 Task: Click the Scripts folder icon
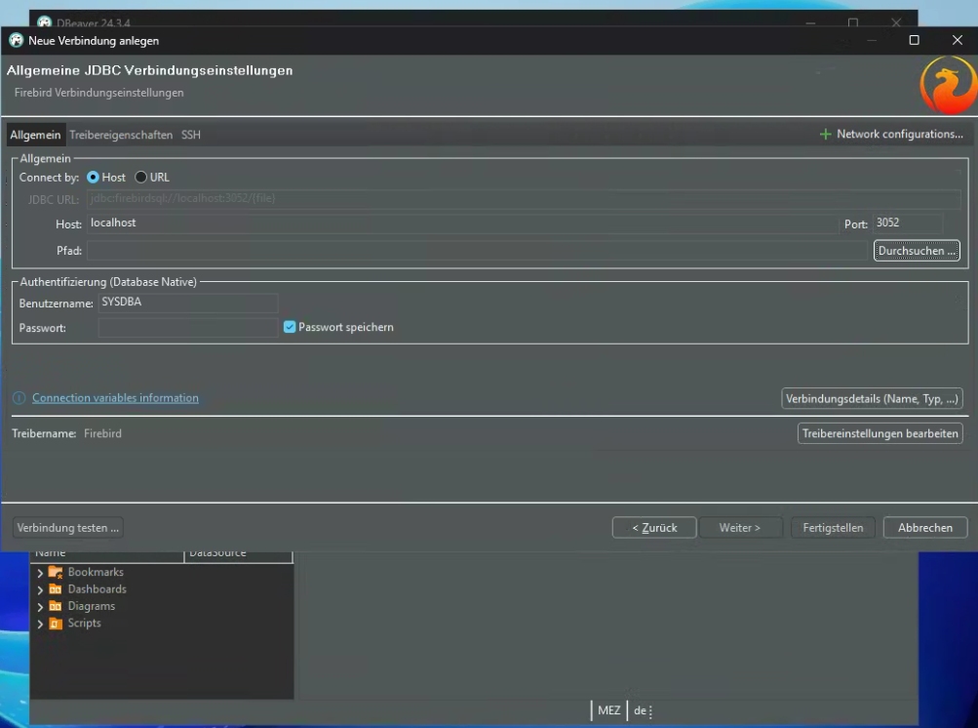[56, 624]
